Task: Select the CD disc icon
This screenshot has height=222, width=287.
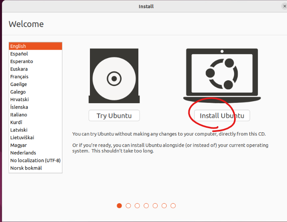Action: coord(114,76)
